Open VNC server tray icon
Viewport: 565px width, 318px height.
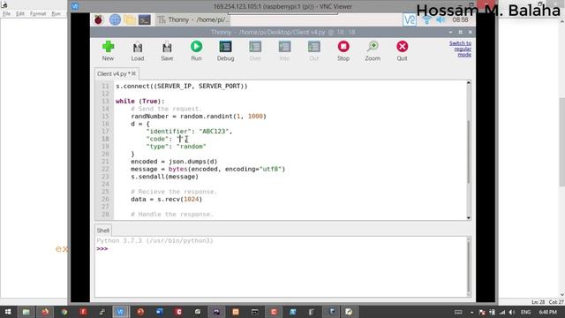point(410,19)
